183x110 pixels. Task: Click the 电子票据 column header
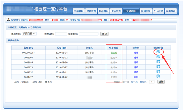(114, 48)
